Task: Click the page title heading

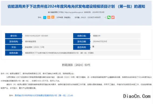Action: [x=76, y=6]
